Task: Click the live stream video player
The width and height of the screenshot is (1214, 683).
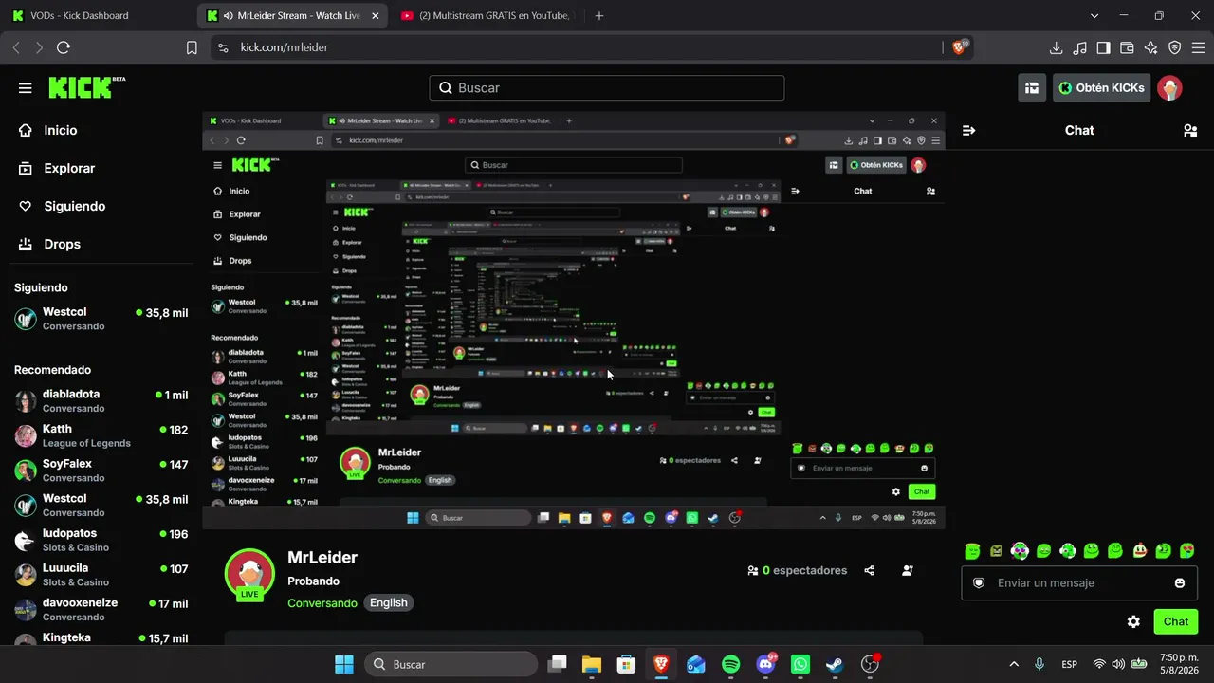Action: coord(574,321)
